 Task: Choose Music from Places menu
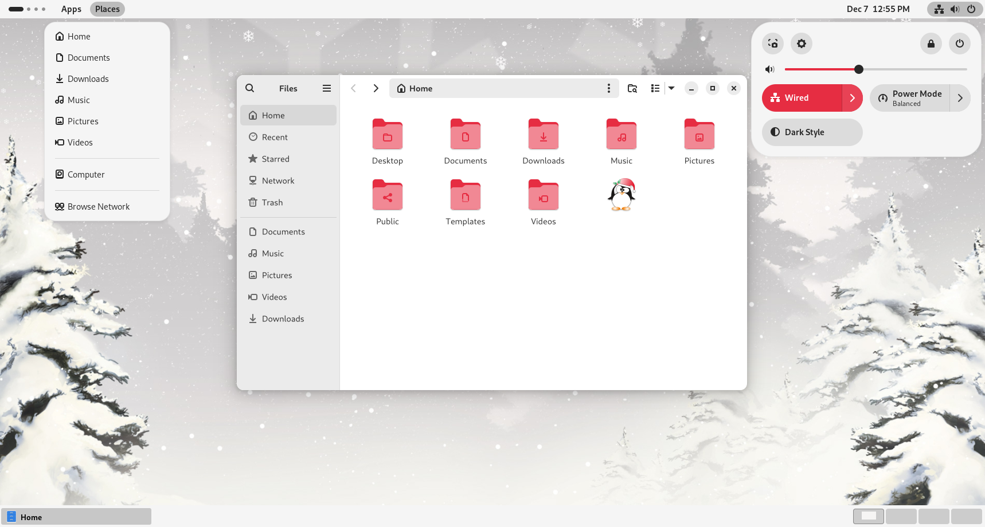pyautogui.click(x=107, y=100)
